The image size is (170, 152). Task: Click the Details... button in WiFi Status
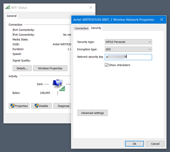(x=22, y=68)
